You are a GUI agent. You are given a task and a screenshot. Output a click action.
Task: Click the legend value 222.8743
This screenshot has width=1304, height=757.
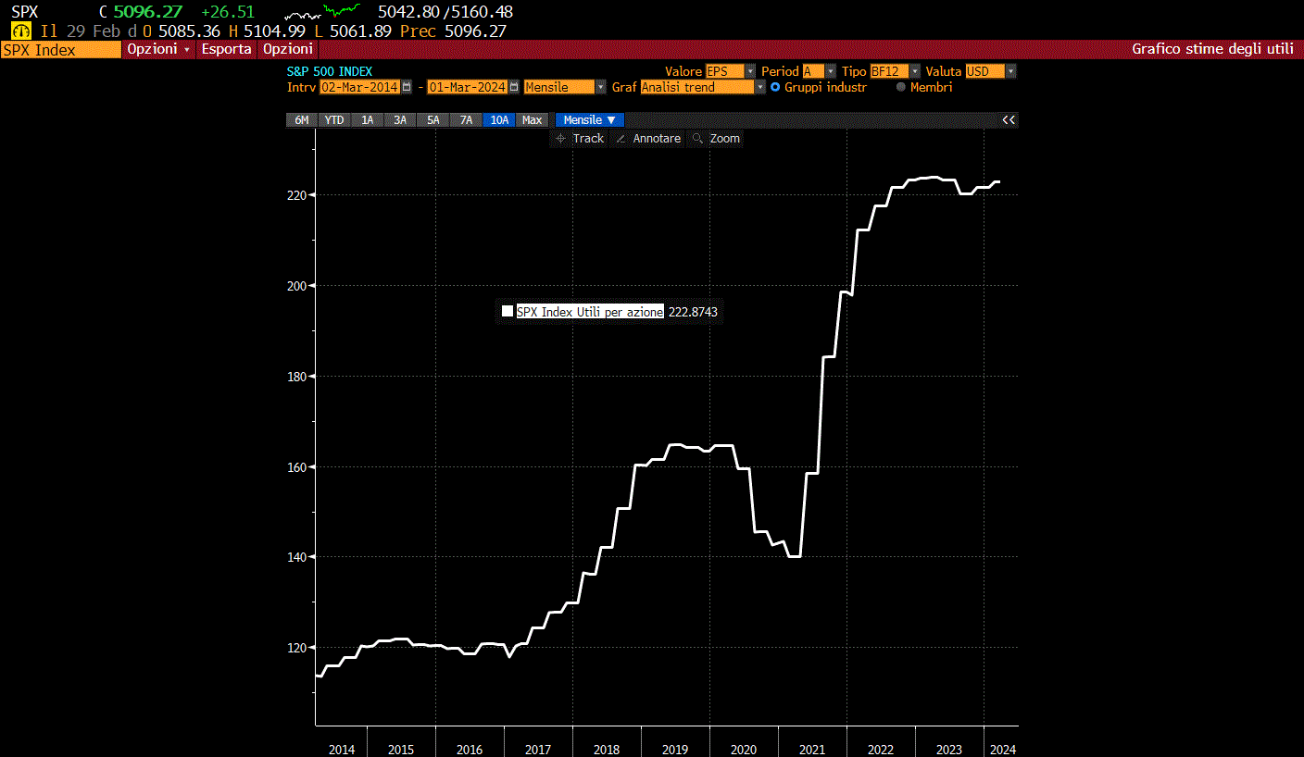click(693, 312)
